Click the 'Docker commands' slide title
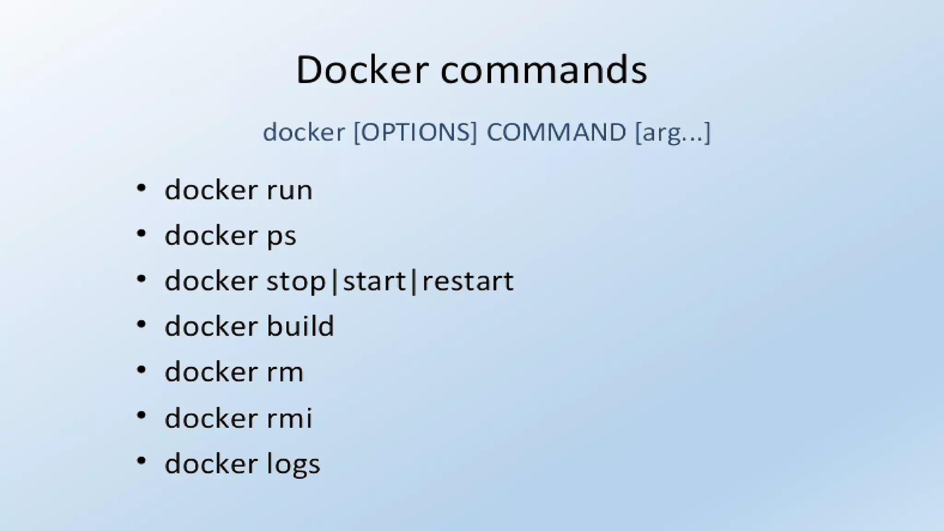The image size is (944, 531). 472,70
